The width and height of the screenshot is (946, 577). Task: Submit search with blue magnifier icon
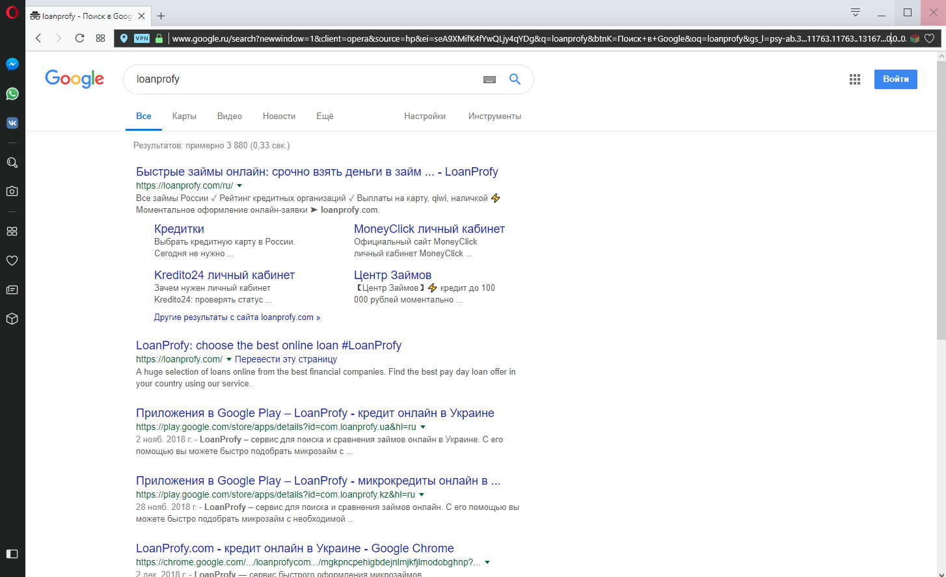(515, 79)
